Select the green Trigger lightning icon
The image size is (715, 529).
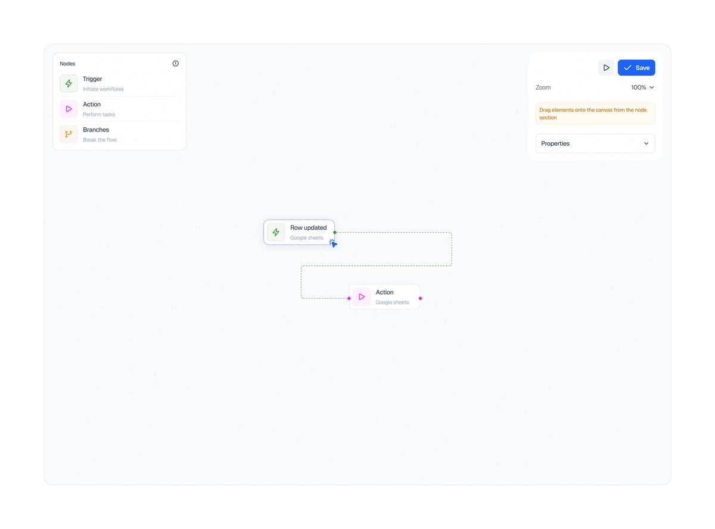[68, 83]
